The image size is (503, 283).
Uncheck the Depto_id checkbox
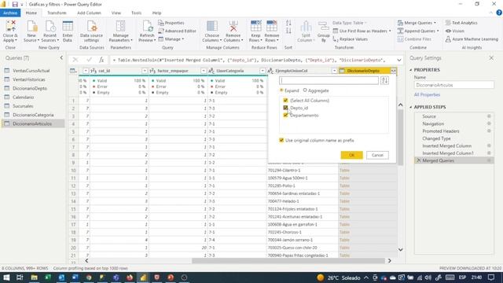tap(285, 108)
